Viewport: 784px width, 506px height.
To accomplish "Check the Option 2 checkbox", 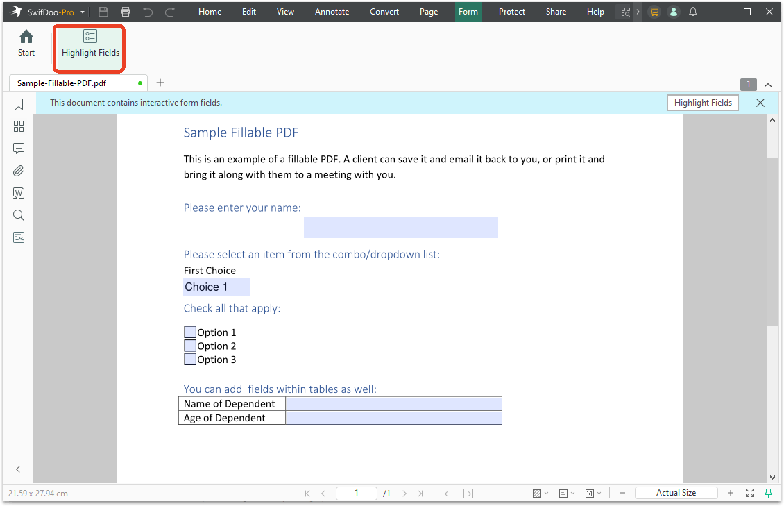I will [x=190, y=346].
